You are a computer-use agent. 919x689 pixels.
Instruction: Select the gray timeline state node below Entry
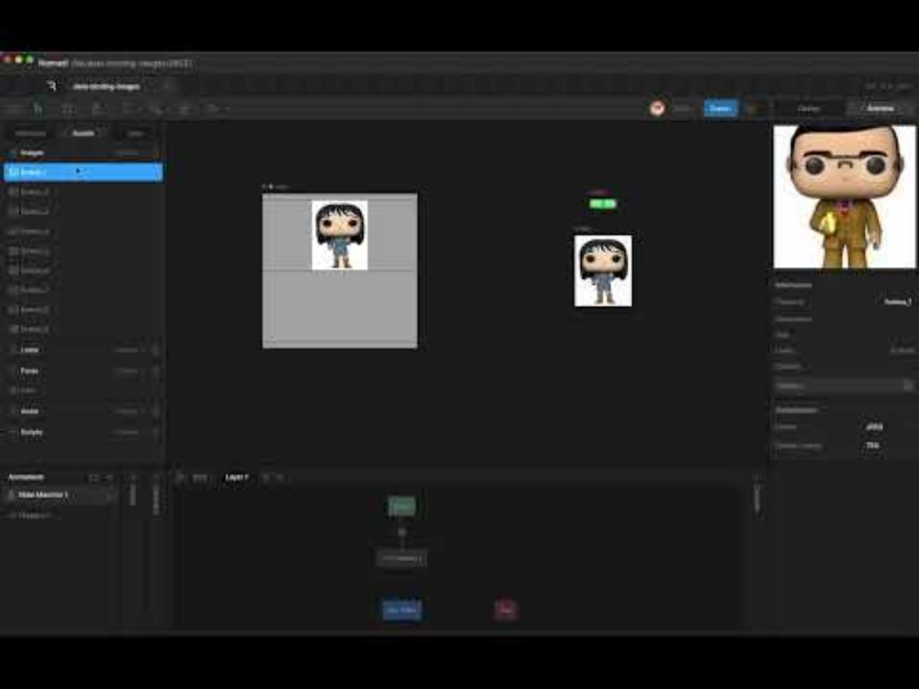coord(402,559)
